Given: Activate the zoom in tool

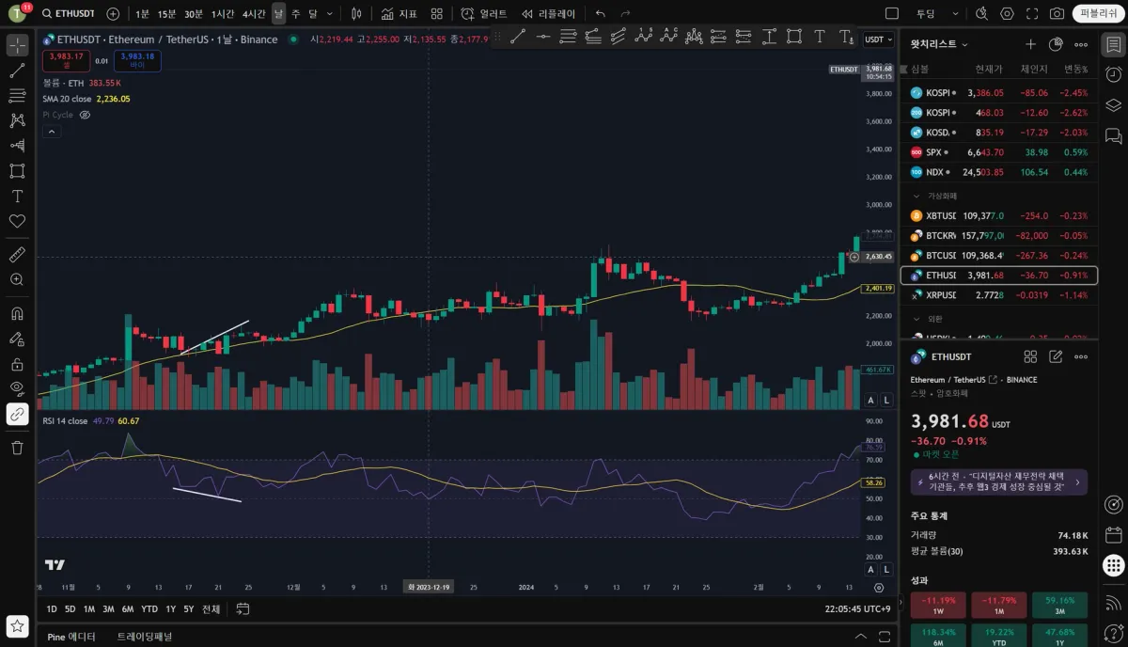Looking at the screenshot, I should coord(17,280).
